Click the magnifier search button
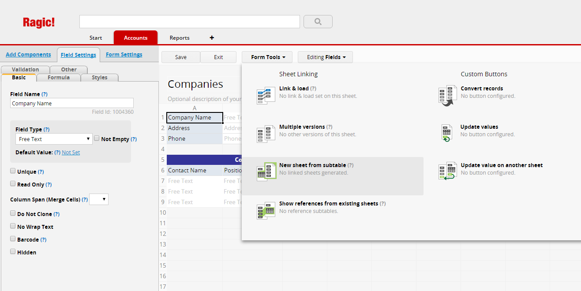This screenshot has height=291, width=581. tap(318, 22)
